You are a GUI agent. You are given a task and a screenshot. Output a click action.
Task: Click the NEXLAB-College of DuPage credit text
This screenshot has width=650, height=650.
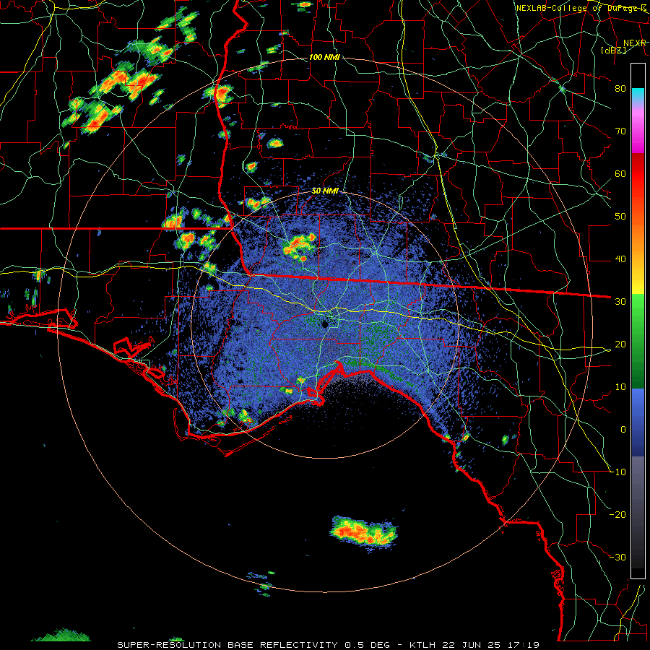click(581, 8)
